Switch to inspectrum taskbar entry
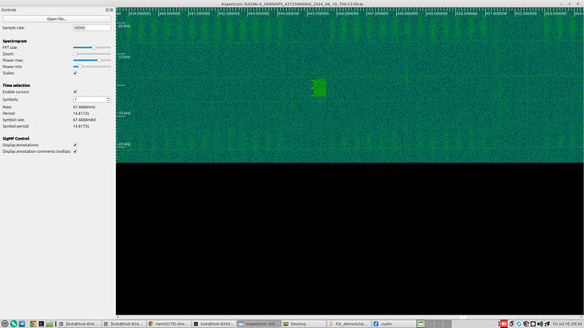Screen dimensions: 584x328 (x=258, y=324)
